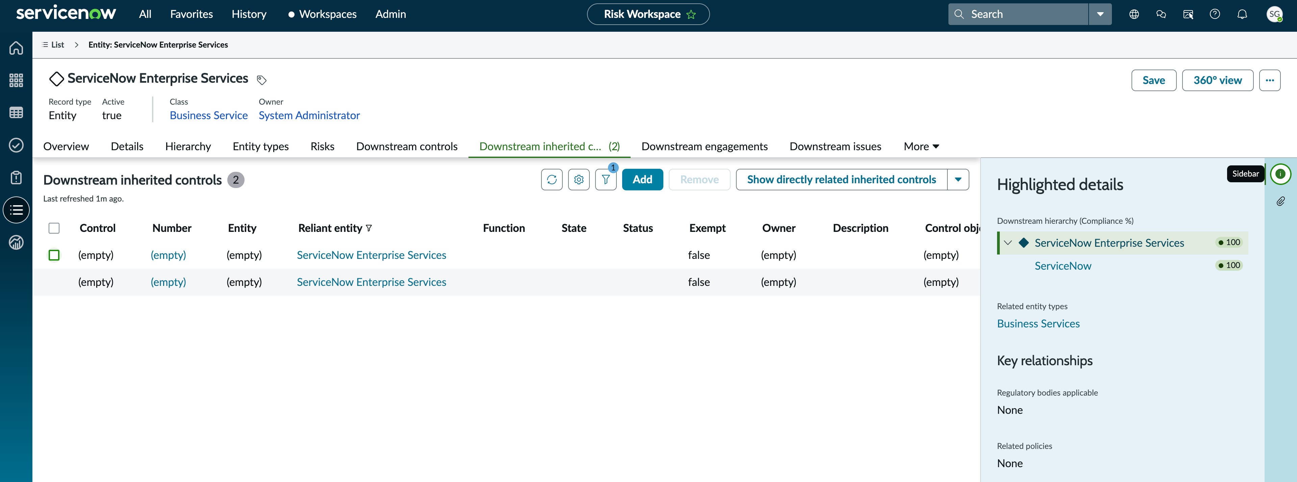Open second row's Reliant entity link
1297x482 pixels.
(x=372, y=282)
